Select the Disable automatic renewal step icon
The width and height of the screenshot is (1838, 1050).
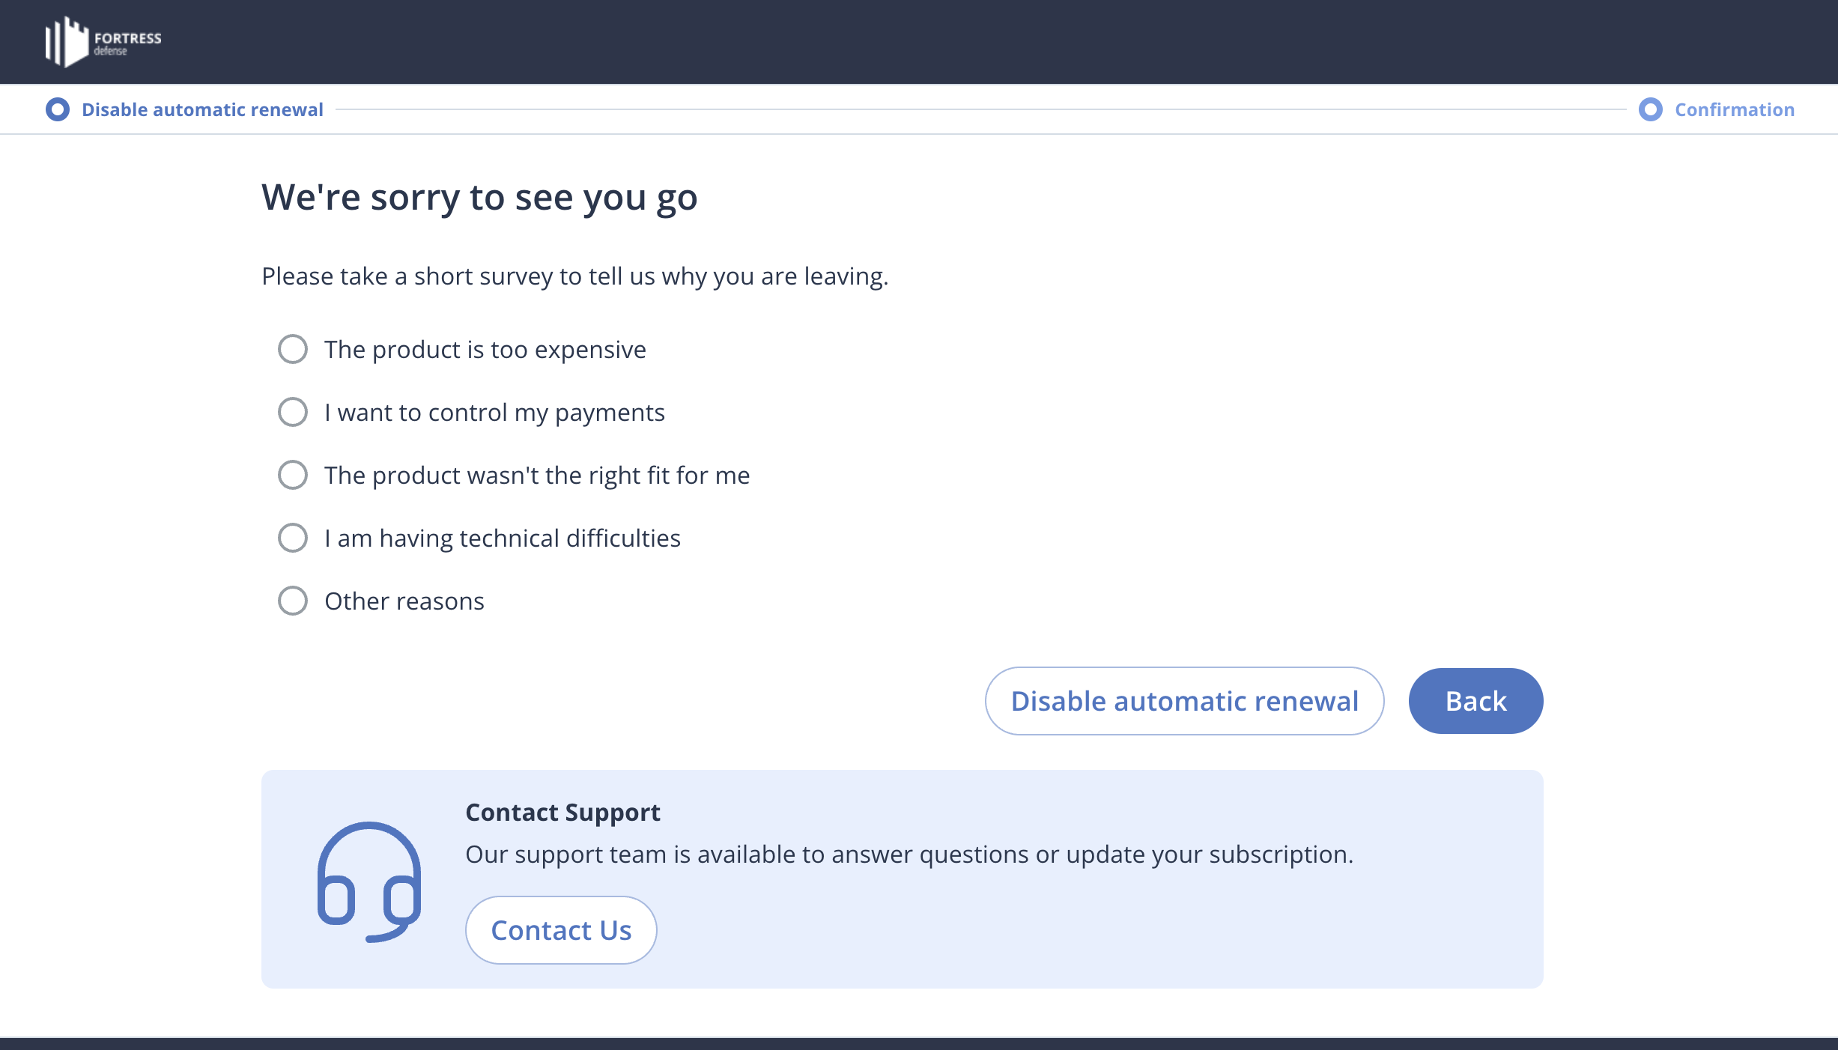57,110
